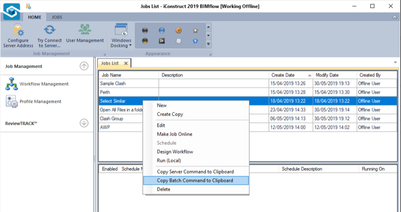Viewport: 401px width, 212px height.
Task: Click the 30/05/2019 19:13 modify date cell
Action: tap(335, 83)
